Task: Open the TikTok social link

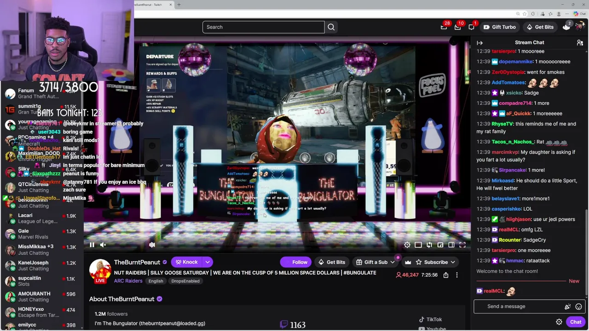Action: coord(430,320)
